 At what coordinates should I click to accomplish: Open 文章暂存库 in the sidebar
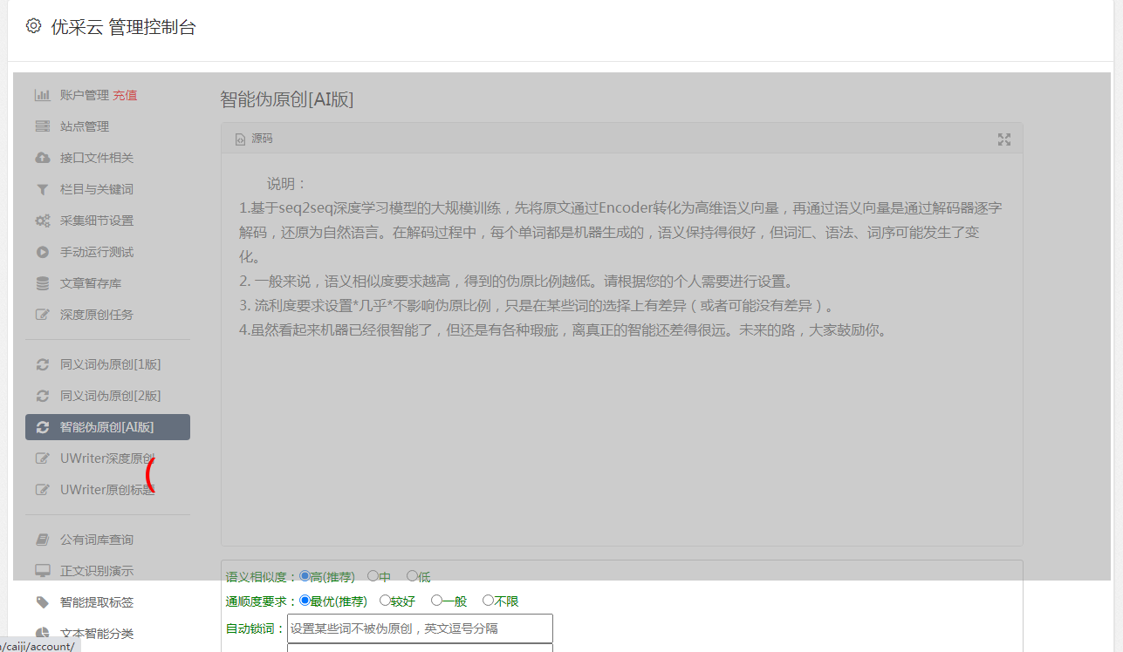91,283
